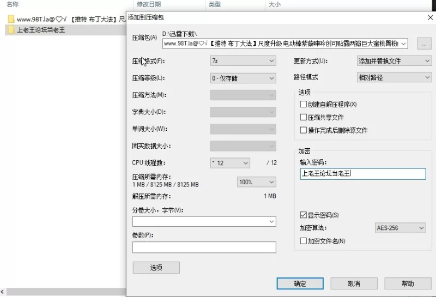
Task: Toggle 操作完成后删除源文件 checkbox
Action: coord(304,130)
